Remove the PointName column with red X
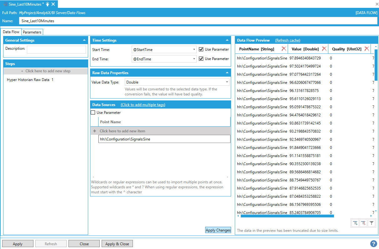379x249 pixels. [284, 49]
